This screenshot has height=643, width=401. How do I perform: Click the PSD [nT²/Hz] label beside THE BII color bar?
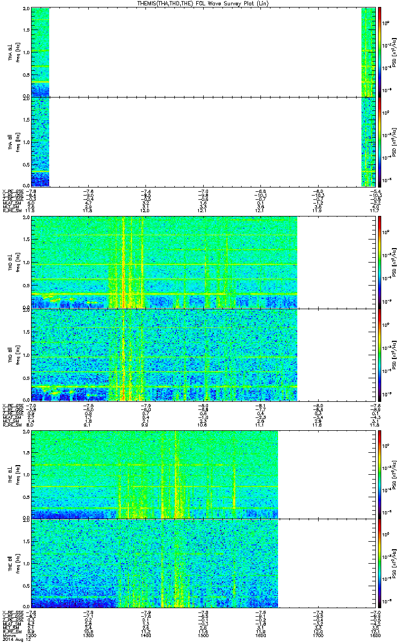click(x=395, y=563)
